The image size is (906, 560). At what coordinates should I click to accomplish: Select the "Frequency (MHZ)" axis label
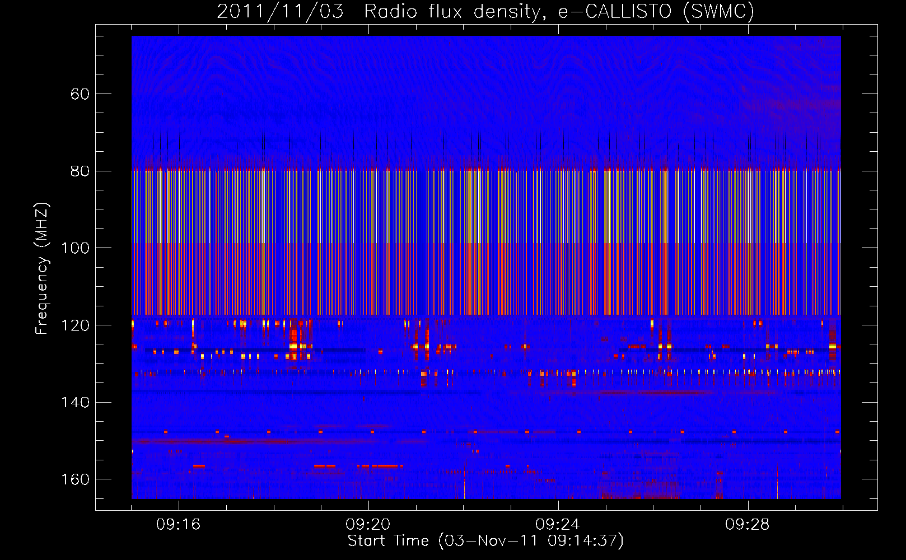pos(42,269)
